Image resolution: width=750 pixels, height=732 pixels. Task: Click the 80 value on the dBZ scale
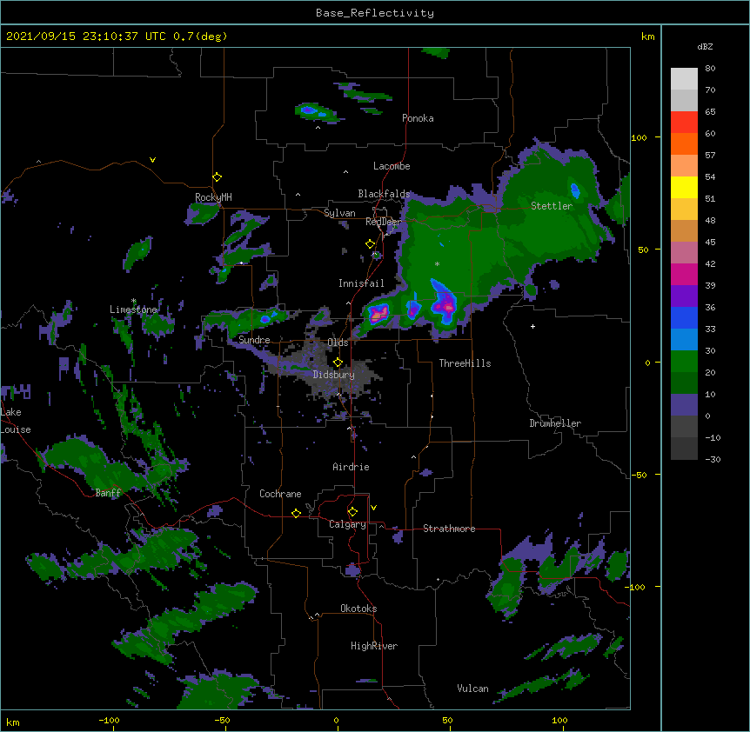[710, 69]
